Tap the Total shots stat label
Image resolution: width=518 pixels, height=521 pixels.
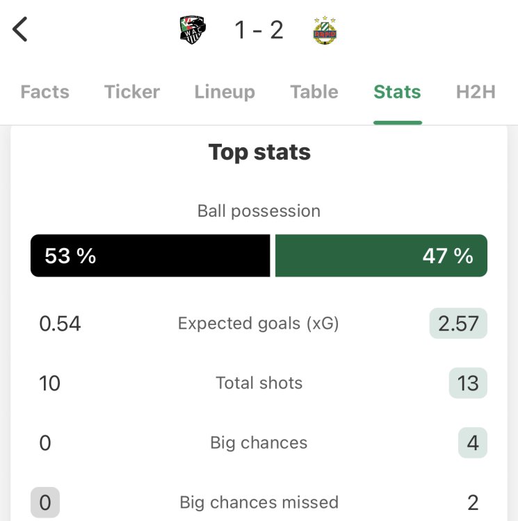coord(259,383)
